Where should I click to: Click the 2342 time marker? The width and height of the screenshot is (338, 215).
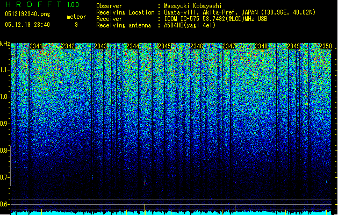coord(68,46)
